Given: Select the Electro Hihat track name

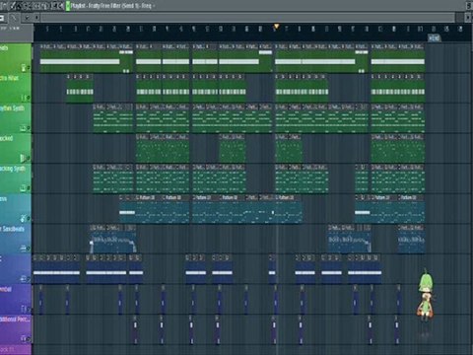Looking at the screenshot, I should click(9, 78).
